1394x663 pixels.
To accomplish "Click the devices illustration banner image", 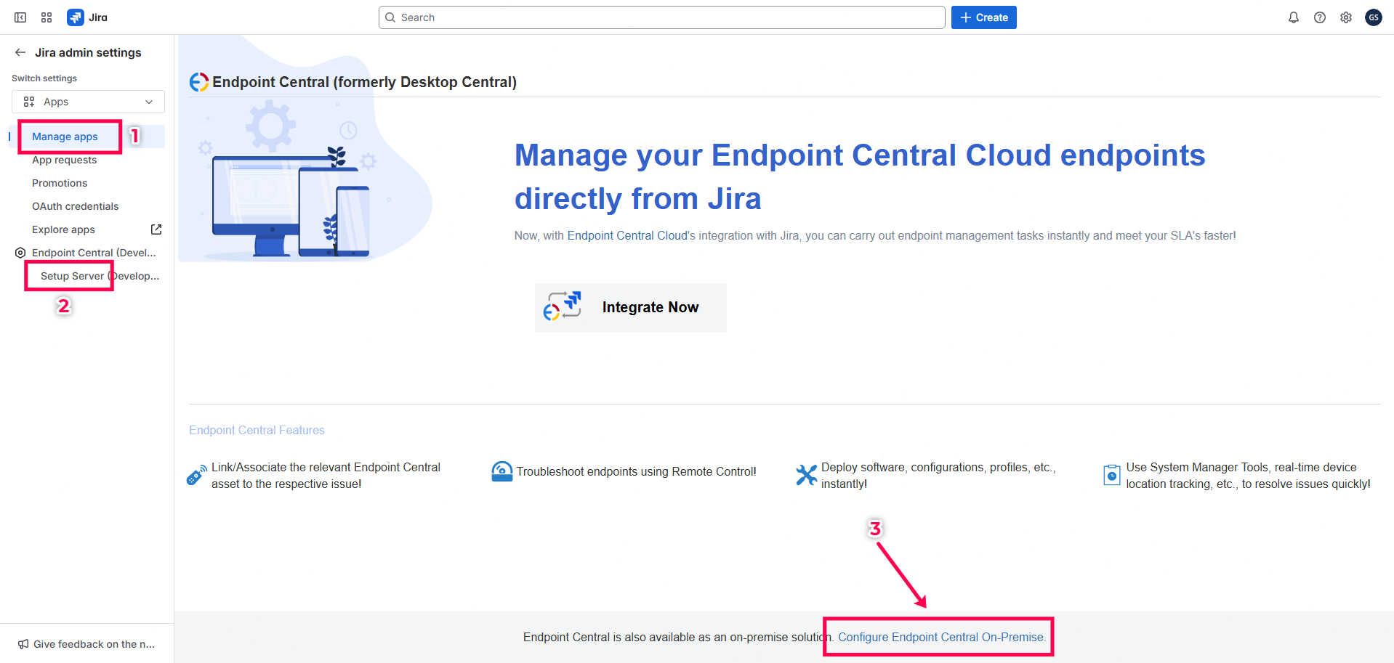I will [305, 149].
